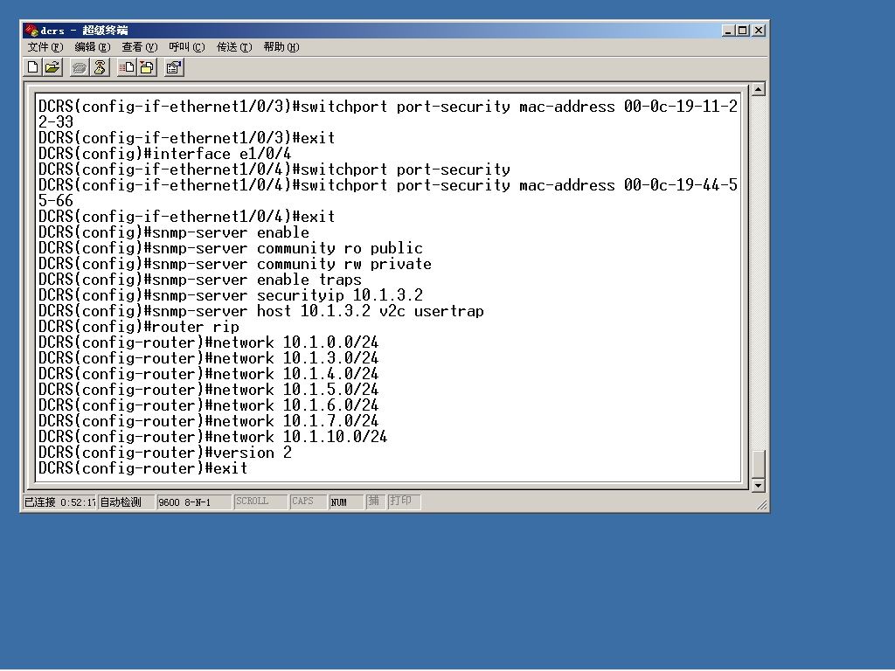
Task: Click the Open file toolbar icon
Action: click(52, 67)
